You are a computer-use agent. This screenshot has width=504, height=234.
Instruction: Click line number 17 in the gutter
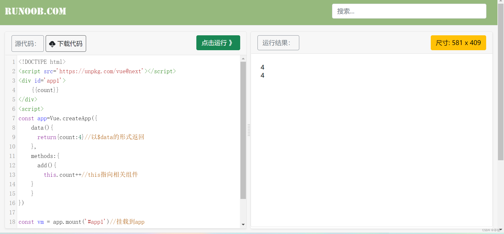pyautogui.click(x=12, y=213)
